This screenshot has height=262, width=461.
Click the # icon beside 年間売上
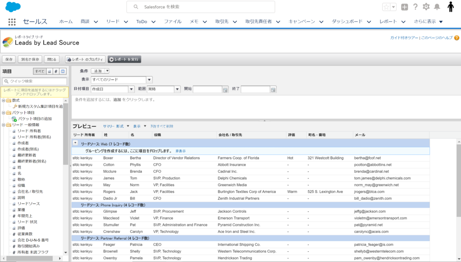point(14,216)
